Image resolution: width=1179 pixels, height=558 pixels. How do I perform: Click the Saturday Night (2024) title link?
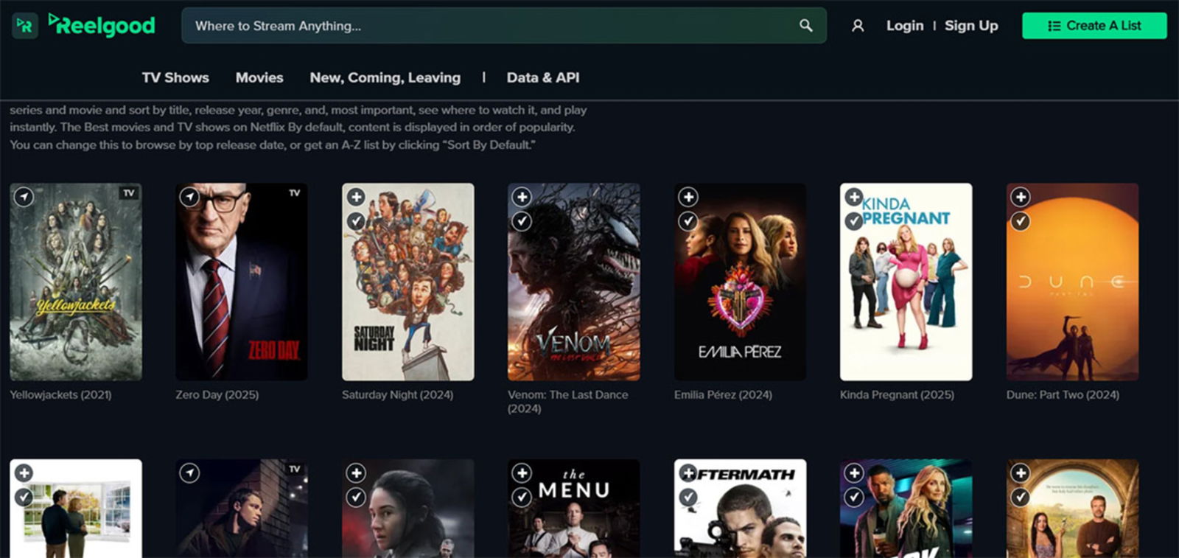(398, 395)
